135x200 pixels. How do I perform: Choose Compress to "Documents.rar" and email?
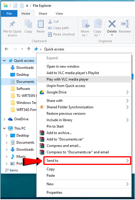click(84, 152)
